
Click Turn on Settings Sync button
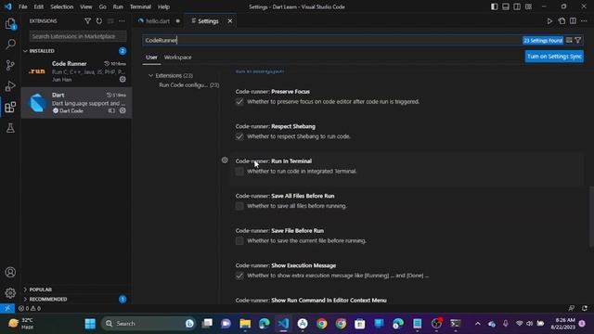point(554,57)
